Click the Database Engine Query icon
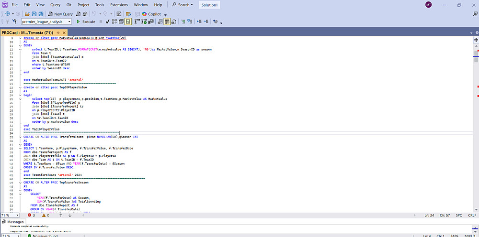This screenshot has width=479, height=237. click(78, 14)
